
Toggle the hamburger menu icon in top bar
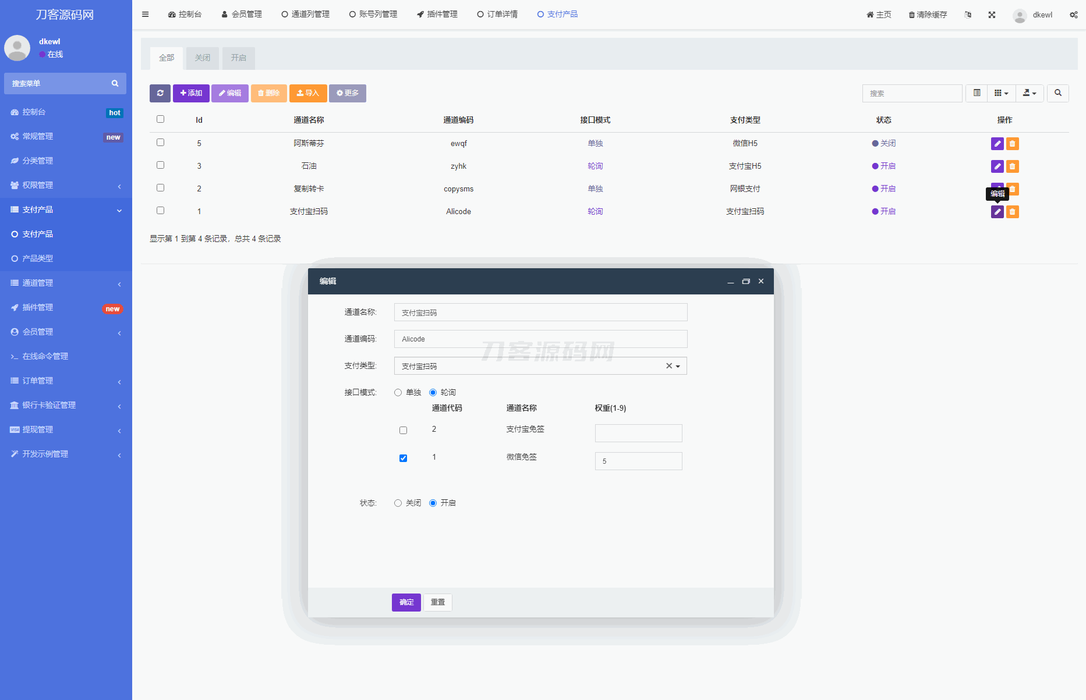tap(146, 15)
